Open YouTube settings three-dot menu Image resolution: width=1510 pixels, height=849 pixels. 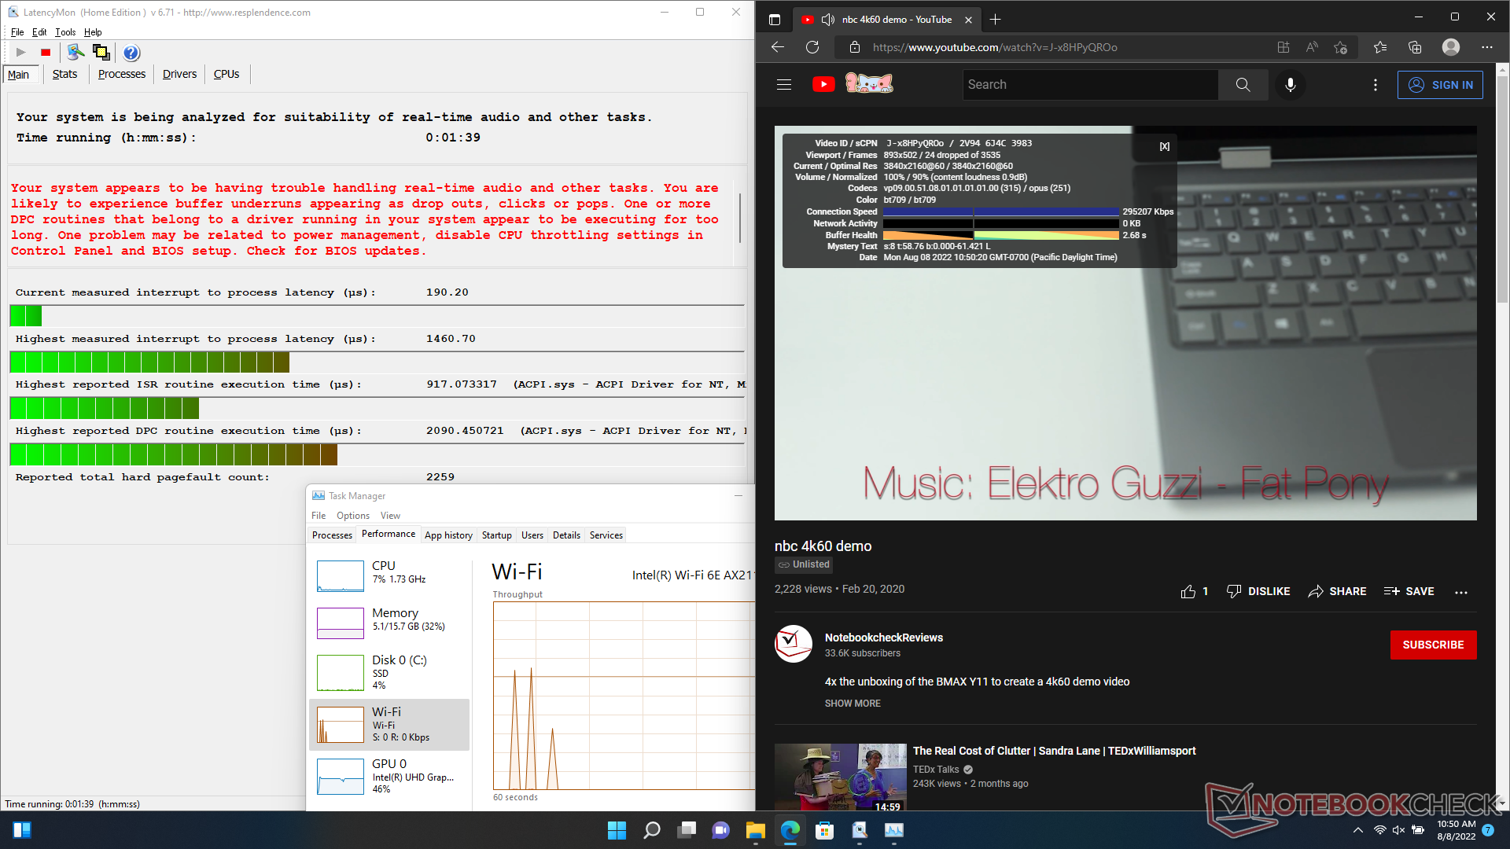pyautogui.click(x=1375, y=84)
